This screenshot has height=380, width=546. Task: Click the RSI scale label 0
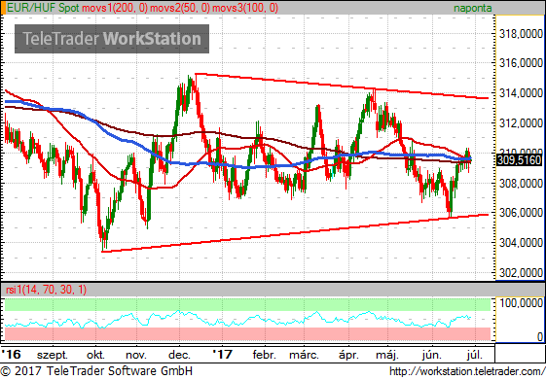[539, 336]
